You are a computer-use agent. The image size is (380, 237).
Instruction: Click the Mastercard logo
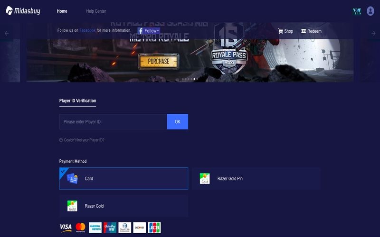point(80,228)
